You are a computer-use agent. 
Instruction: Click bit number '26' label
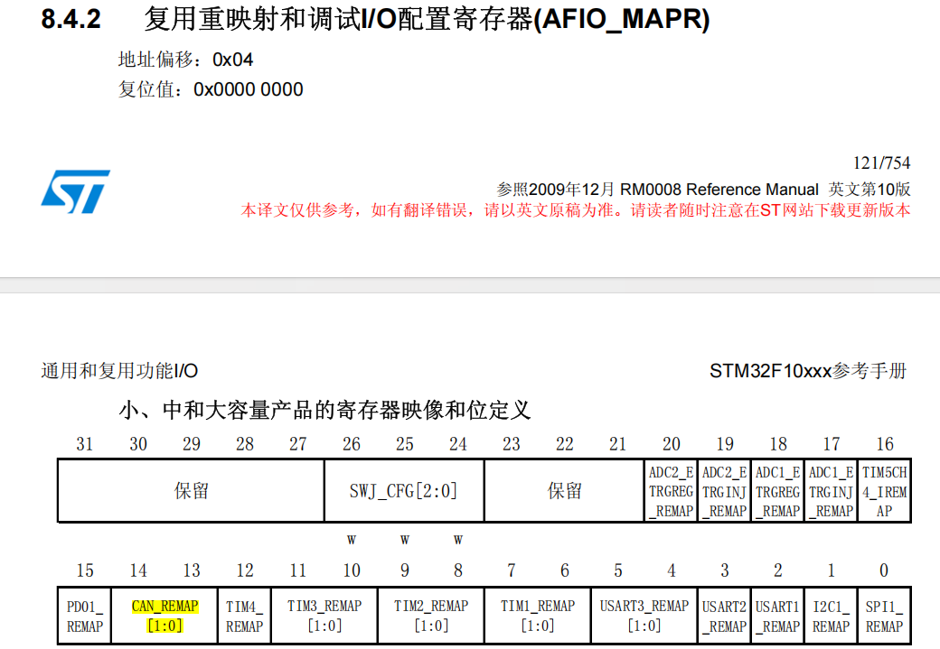click(x=352, y=444)
